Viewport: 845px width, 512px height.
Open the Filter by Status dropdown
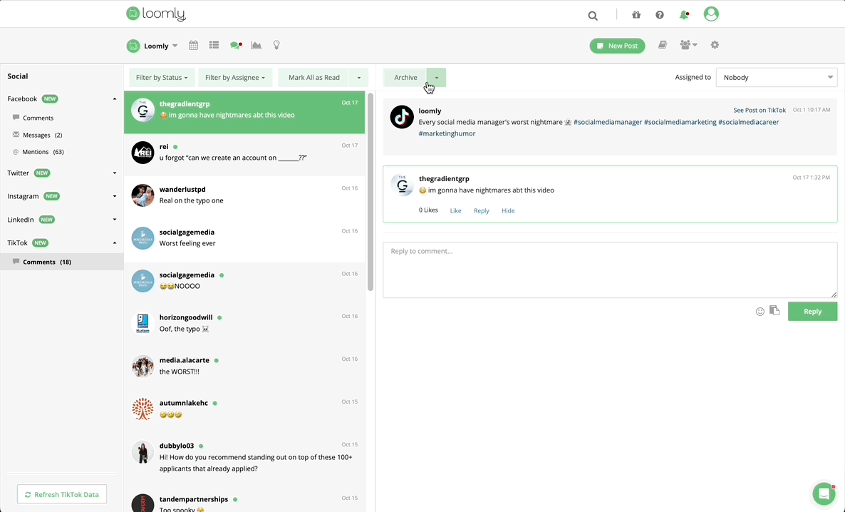(162, 77)
